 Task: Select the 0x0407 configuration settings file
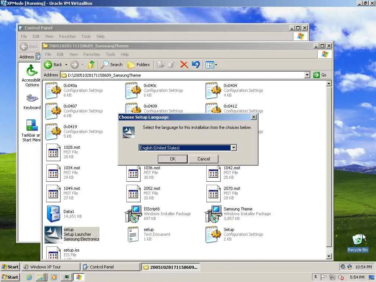(74, 111)
